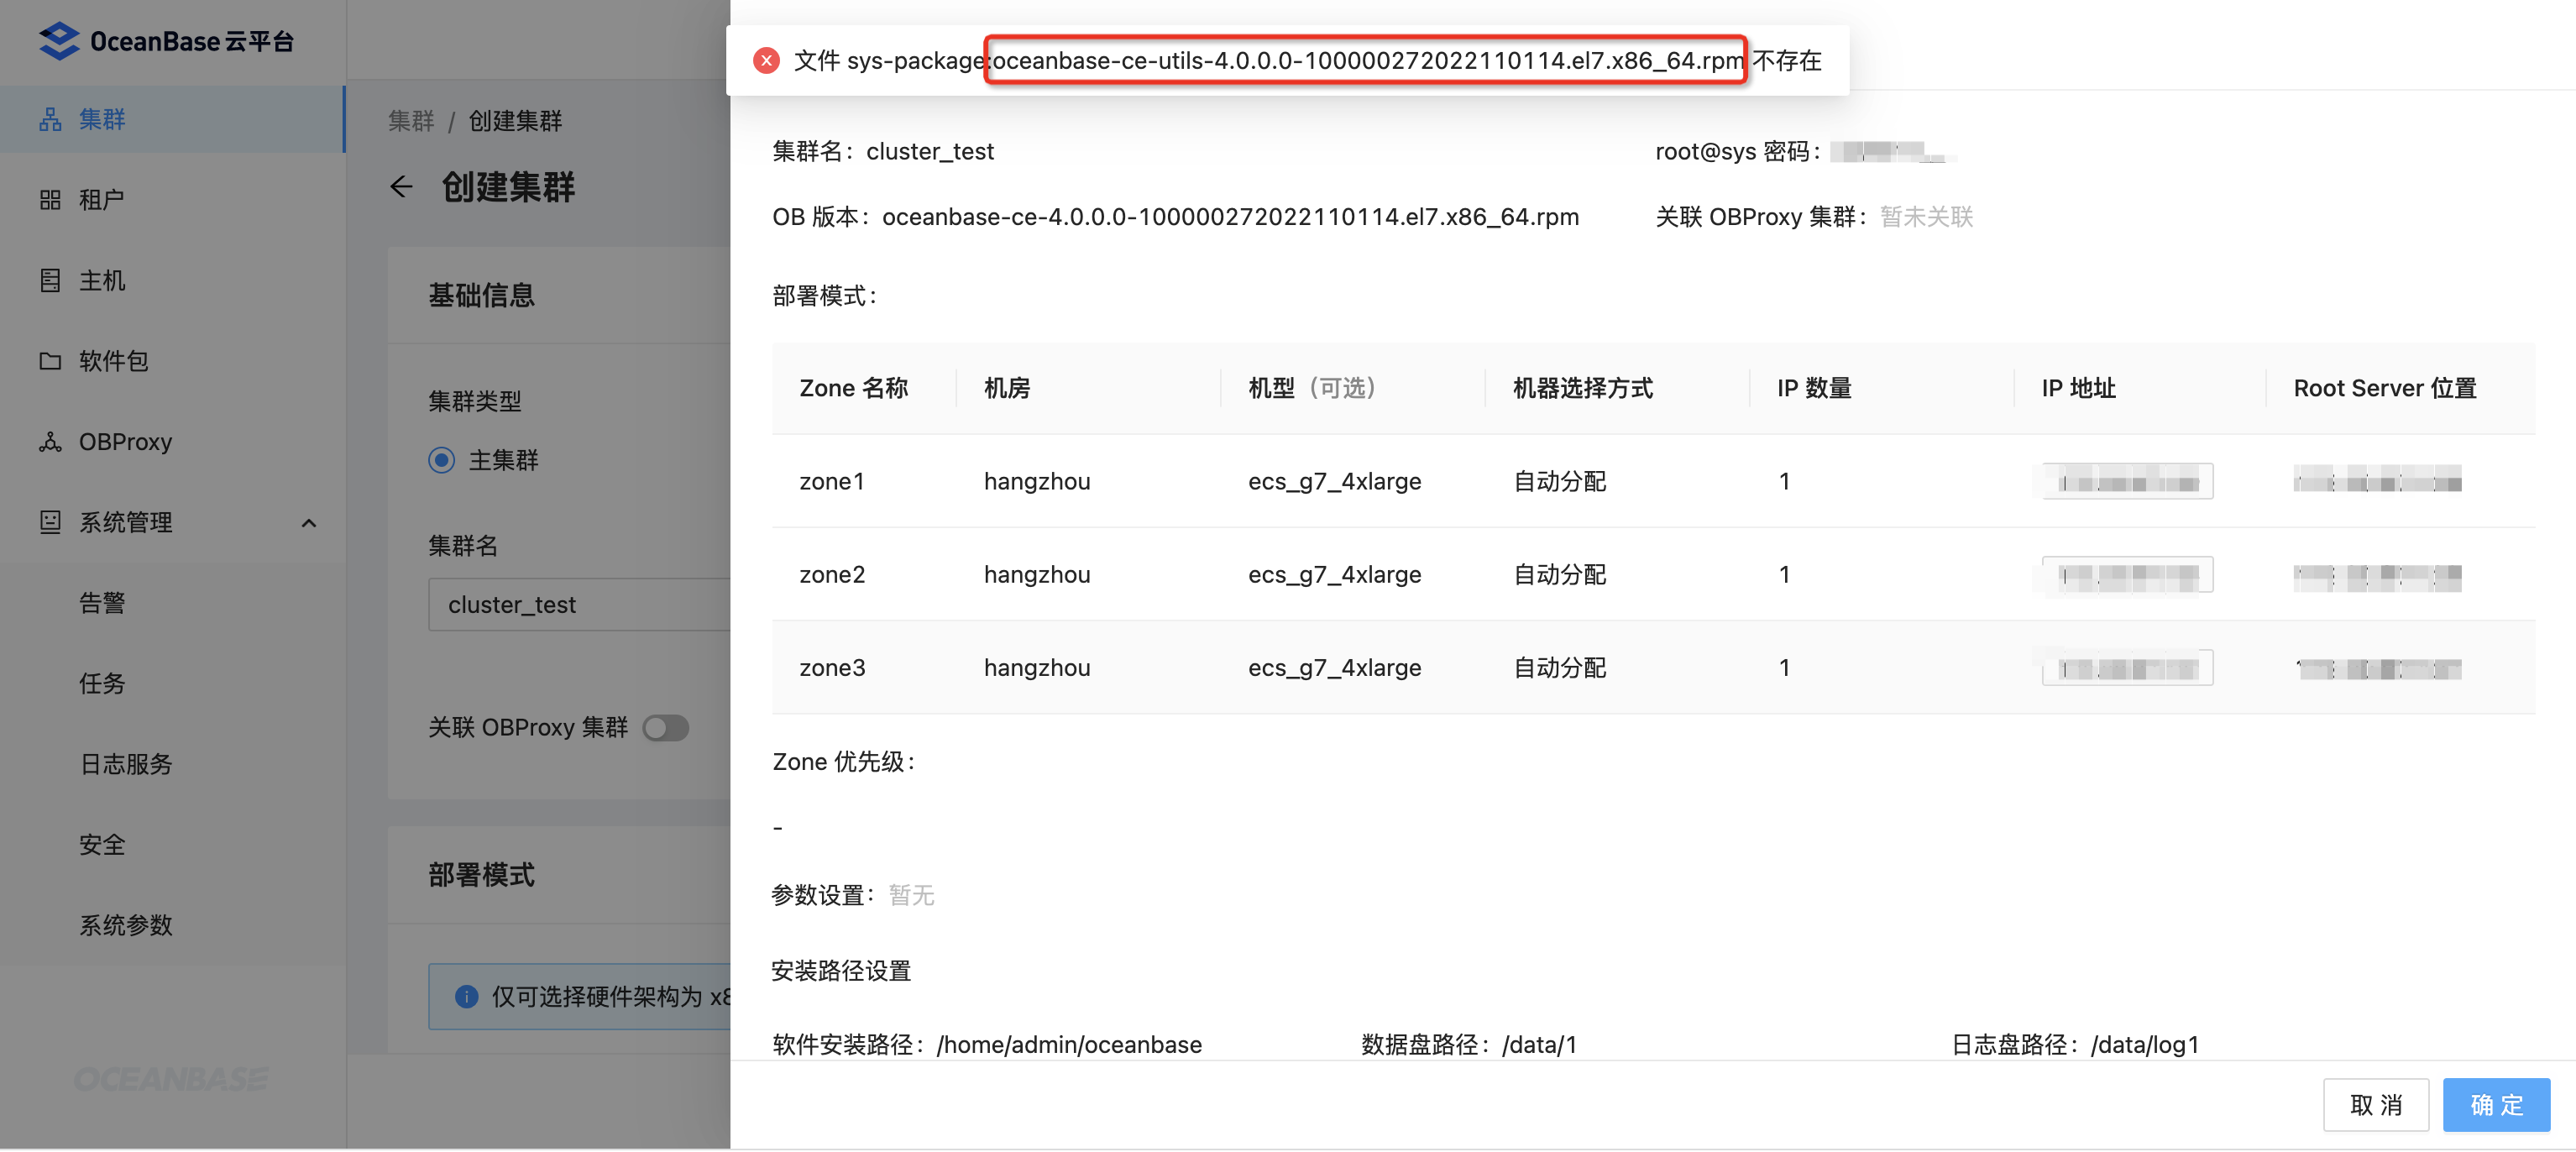Click the error message package file name
Image resolution: width=2576 pixels, height=1152 pixels.
pos(1366,60)
